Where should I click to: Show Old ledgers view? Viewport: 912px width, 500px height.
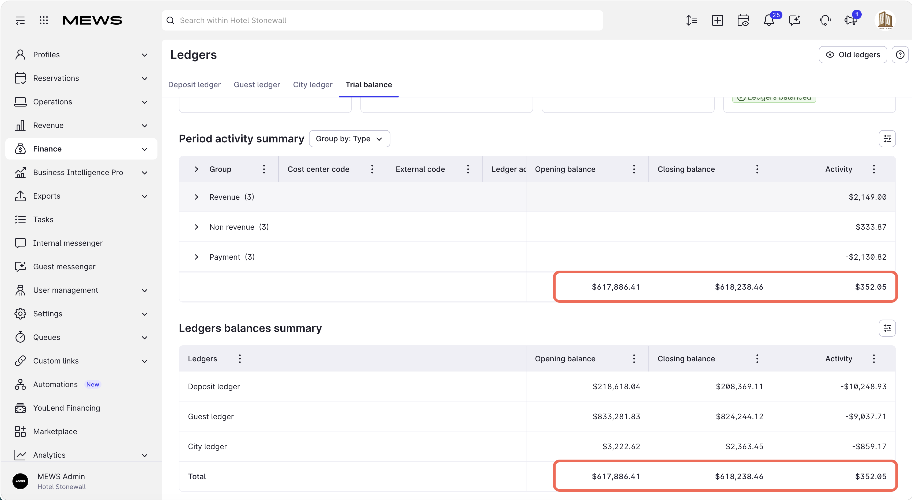tap(853, 55)
